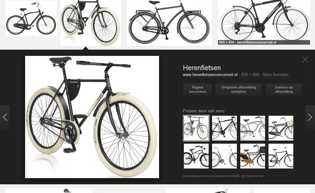Select the highlighted cream-tire bike suggestion thumbnail
Viewport: 315px width, 193px height.
(196, 128)
